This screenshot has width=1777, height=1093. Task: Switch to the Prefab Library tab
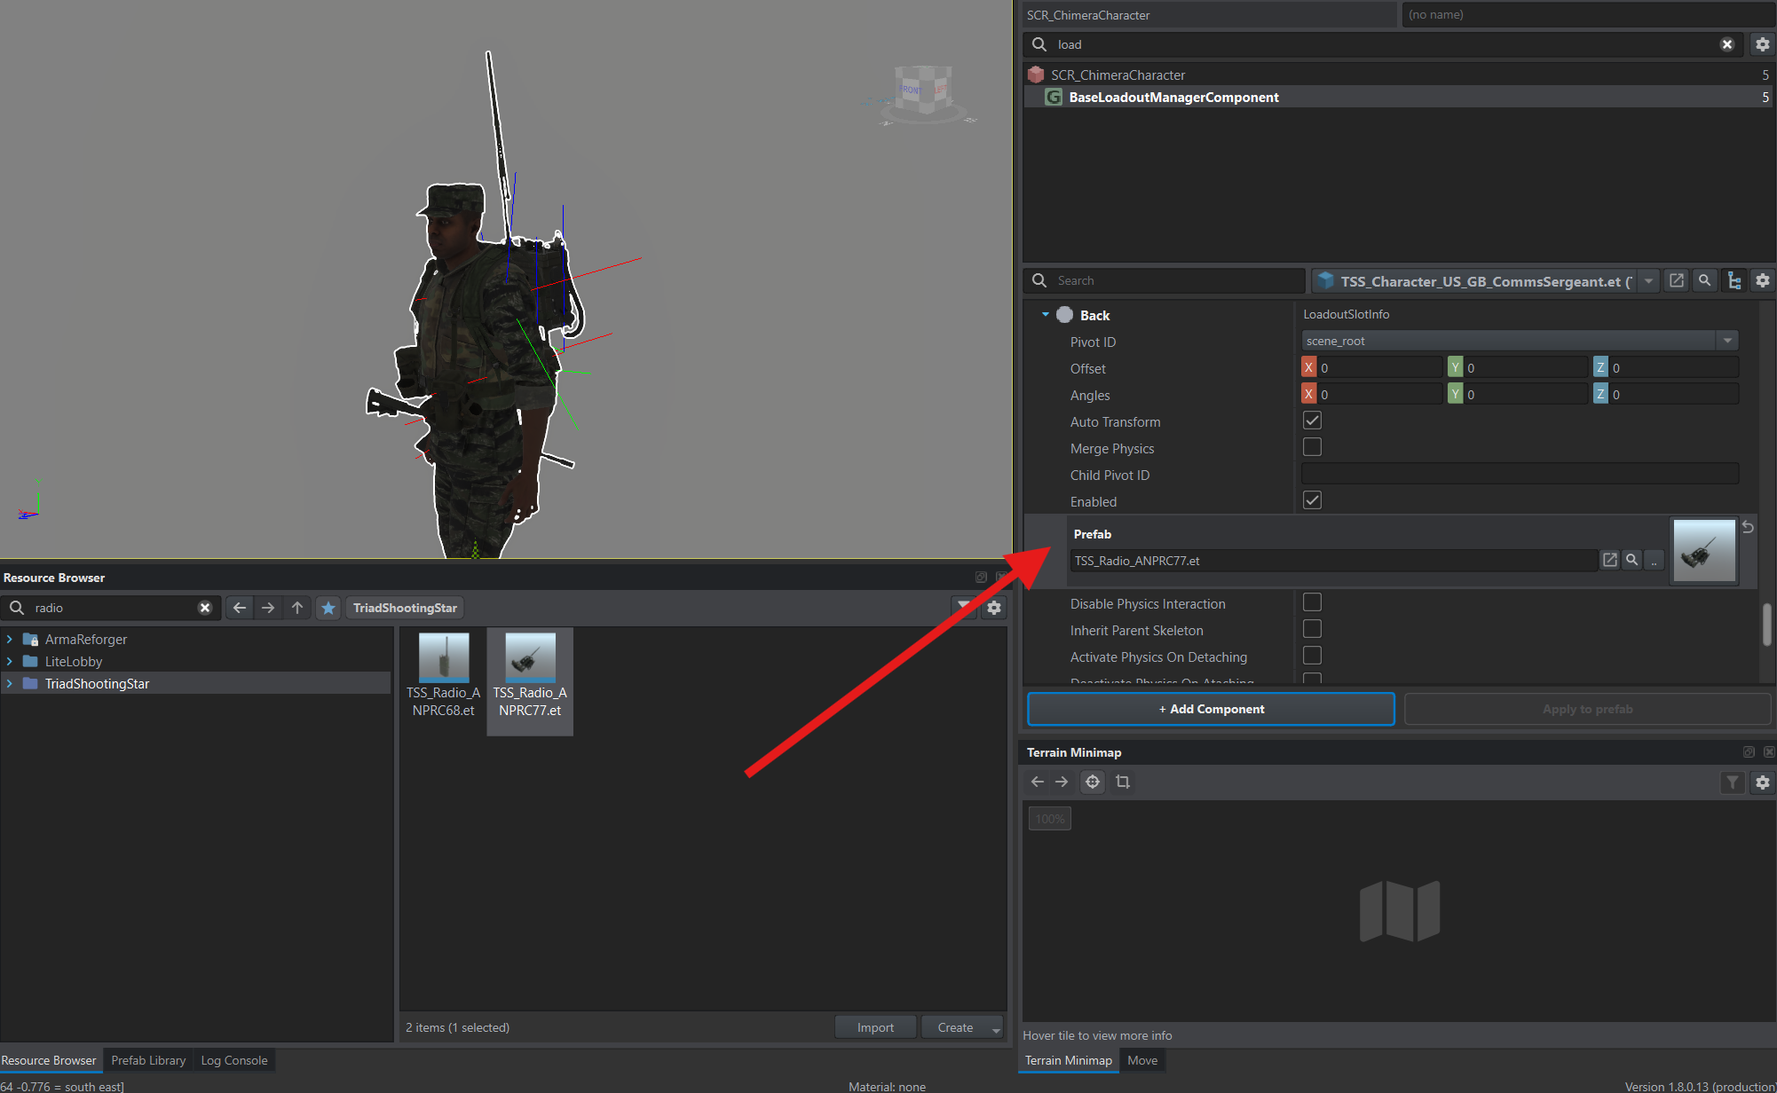(x=148, y=1060)
